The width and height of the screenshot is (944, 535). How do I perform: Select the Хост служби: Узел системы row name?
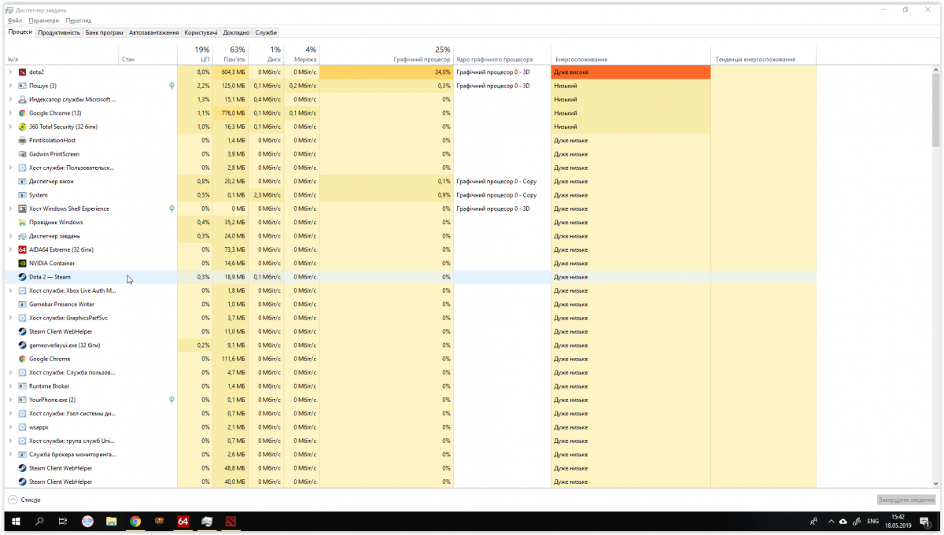point(72,414)
